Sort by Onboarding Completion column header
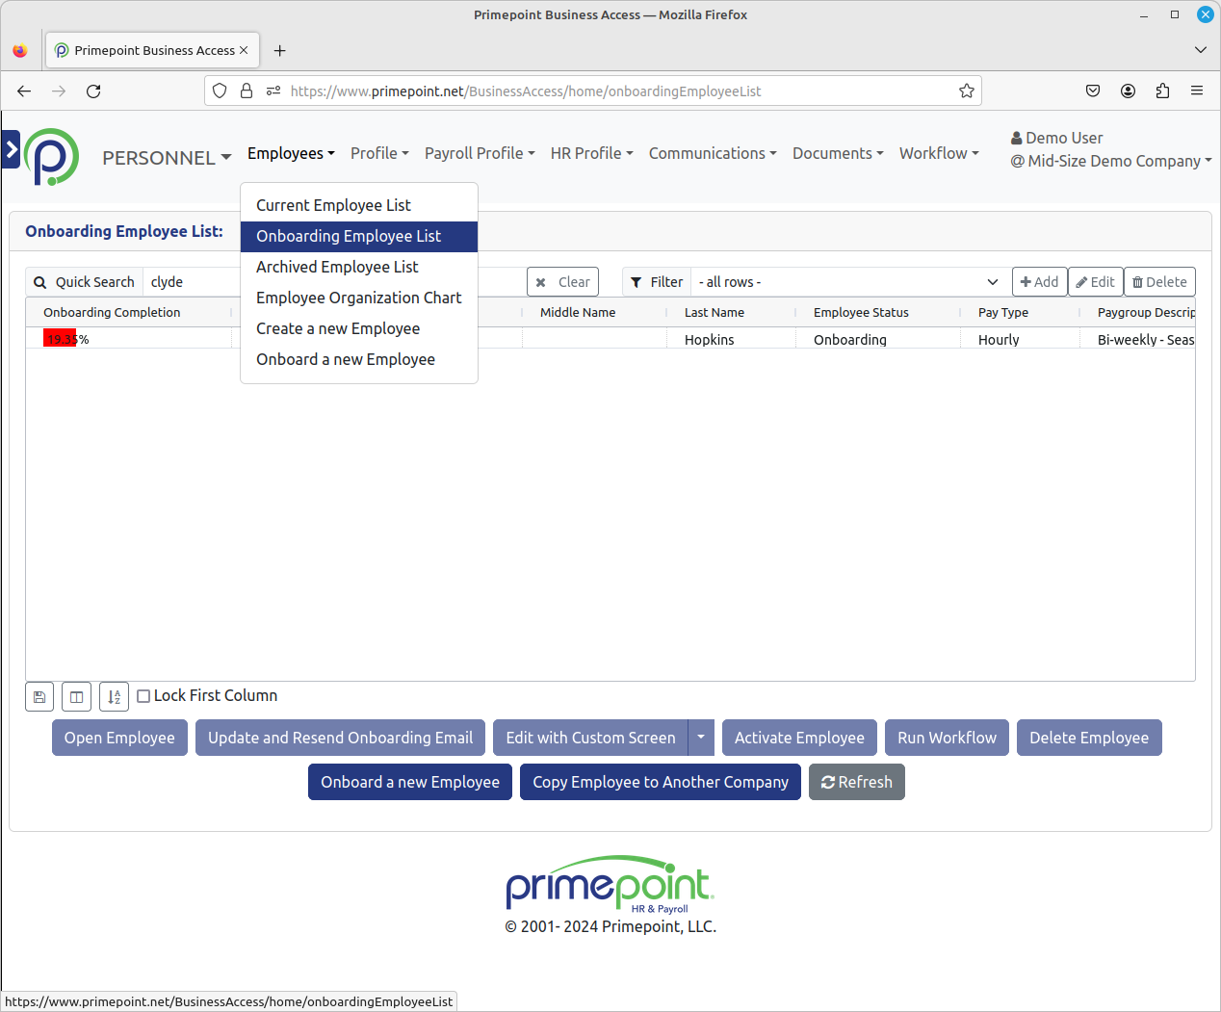 [x=112, y=312]
